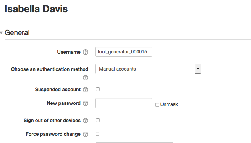Tick the Suspended account checkbox
The height and width of the screenshot is (143, 251).
tap(98, 89)
